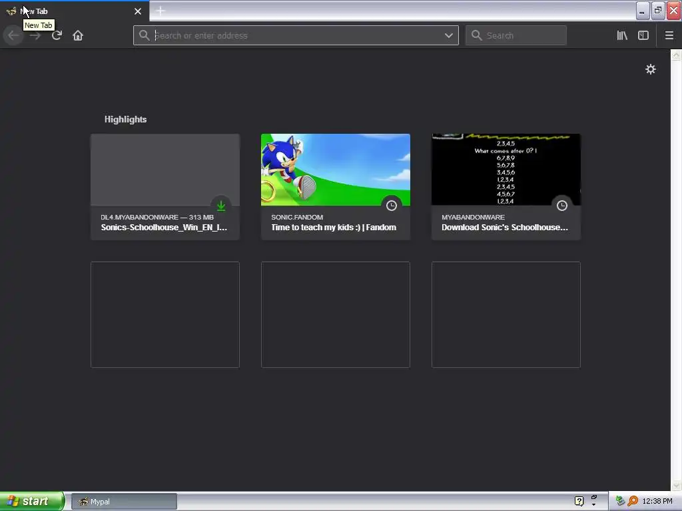Open a new tab with plus button
Image resolution: width=682 pixels, height=511 pixels.
pyautogui.click(x=161, y=11)
